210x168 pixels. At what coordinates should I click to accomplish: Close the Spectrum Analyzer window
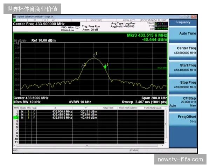click(194, 16)
